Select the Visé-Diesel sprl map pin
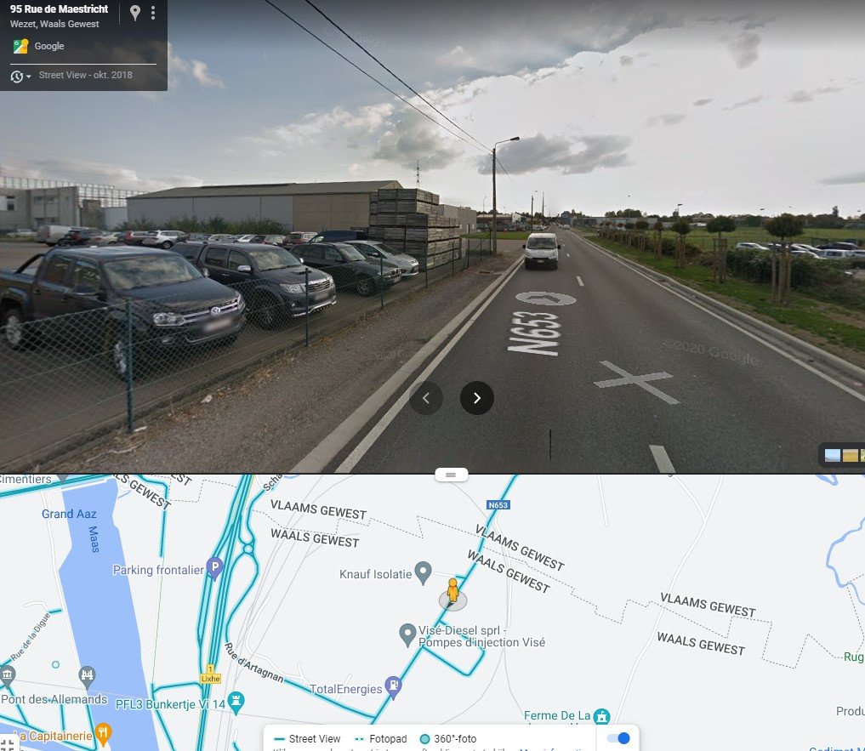This screenshot has height=751, width=865. tap(407, 635)
